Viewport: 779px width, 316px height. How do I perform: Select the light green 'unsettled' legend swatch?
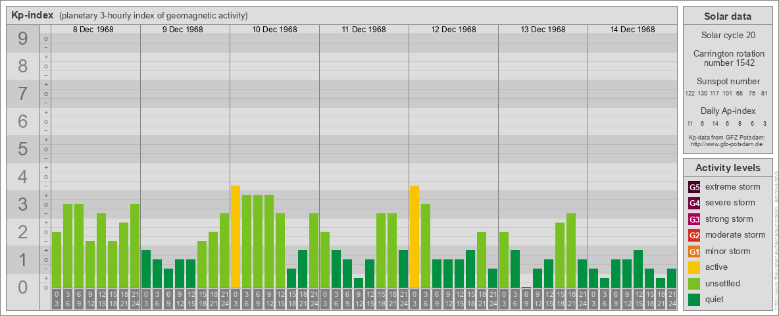click(x=694, y=283)
